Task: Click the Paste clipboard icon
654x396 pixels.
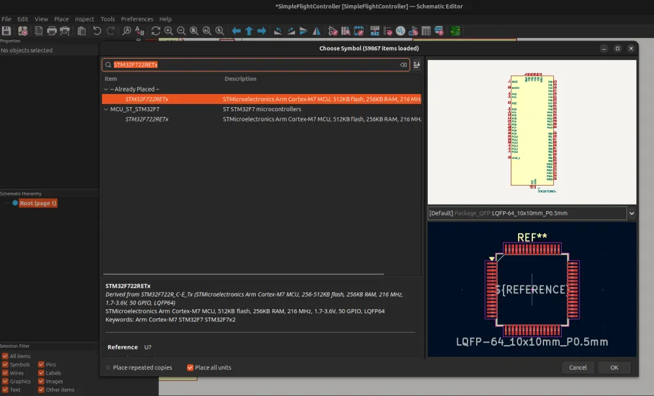Action: [82, 31]
